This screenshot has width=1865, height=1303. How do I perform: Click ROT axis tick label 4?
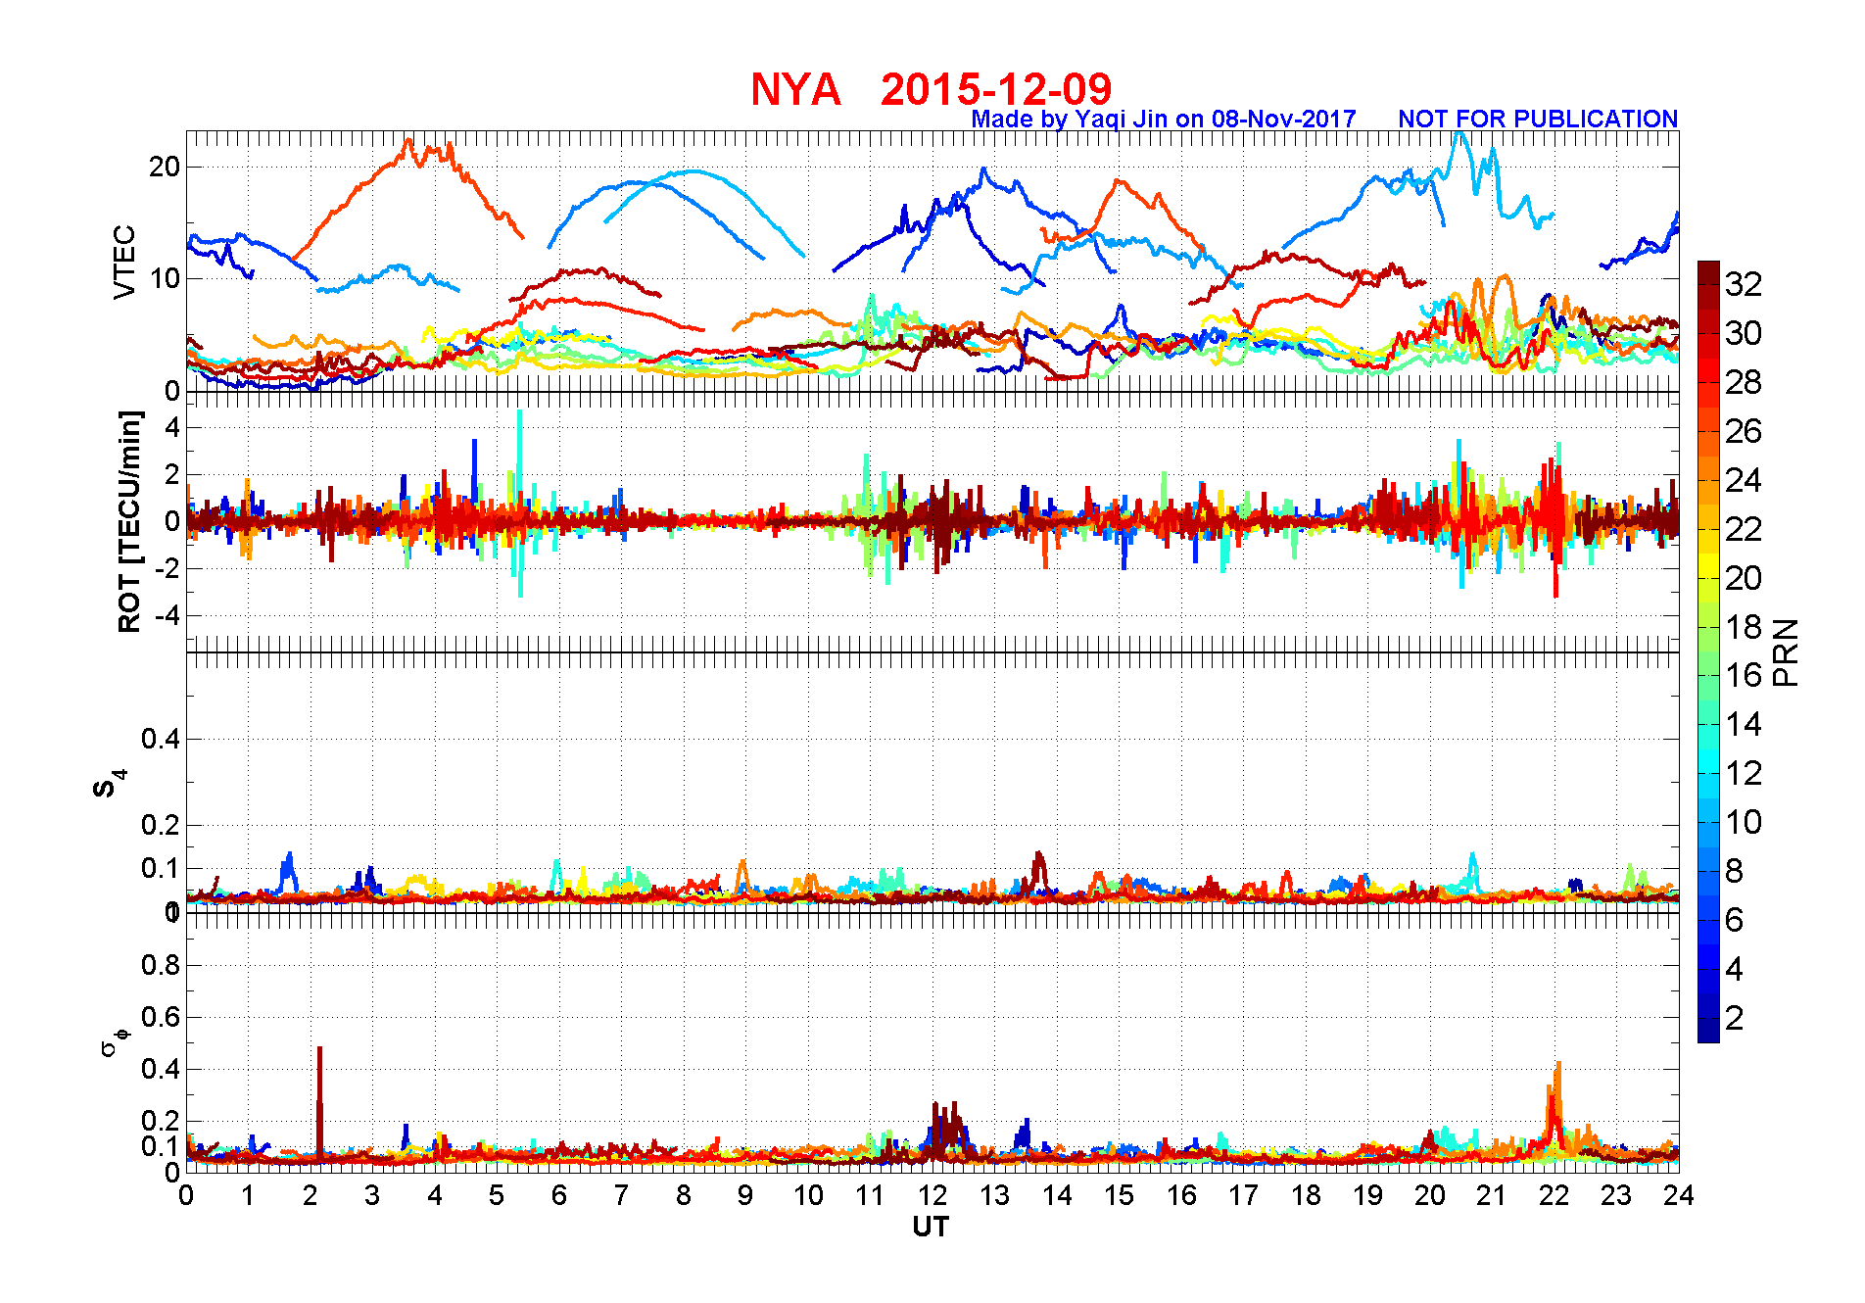[x=172, y=427]
